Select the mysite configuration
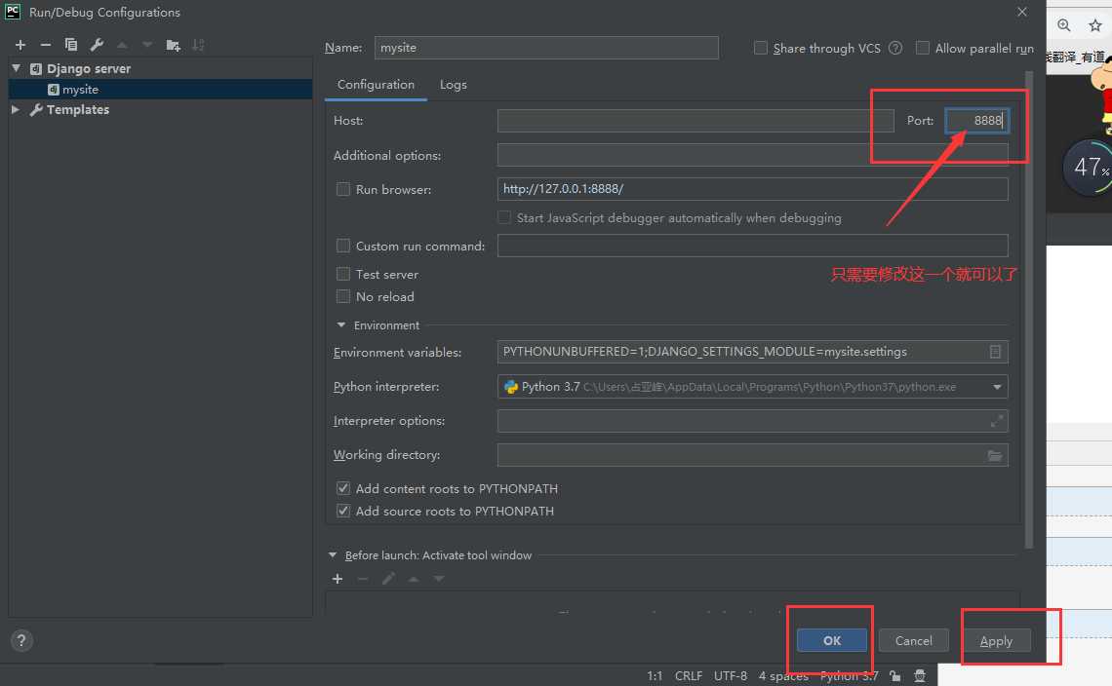The height and width of the screenshot is (686, 1112). (160, 90)
